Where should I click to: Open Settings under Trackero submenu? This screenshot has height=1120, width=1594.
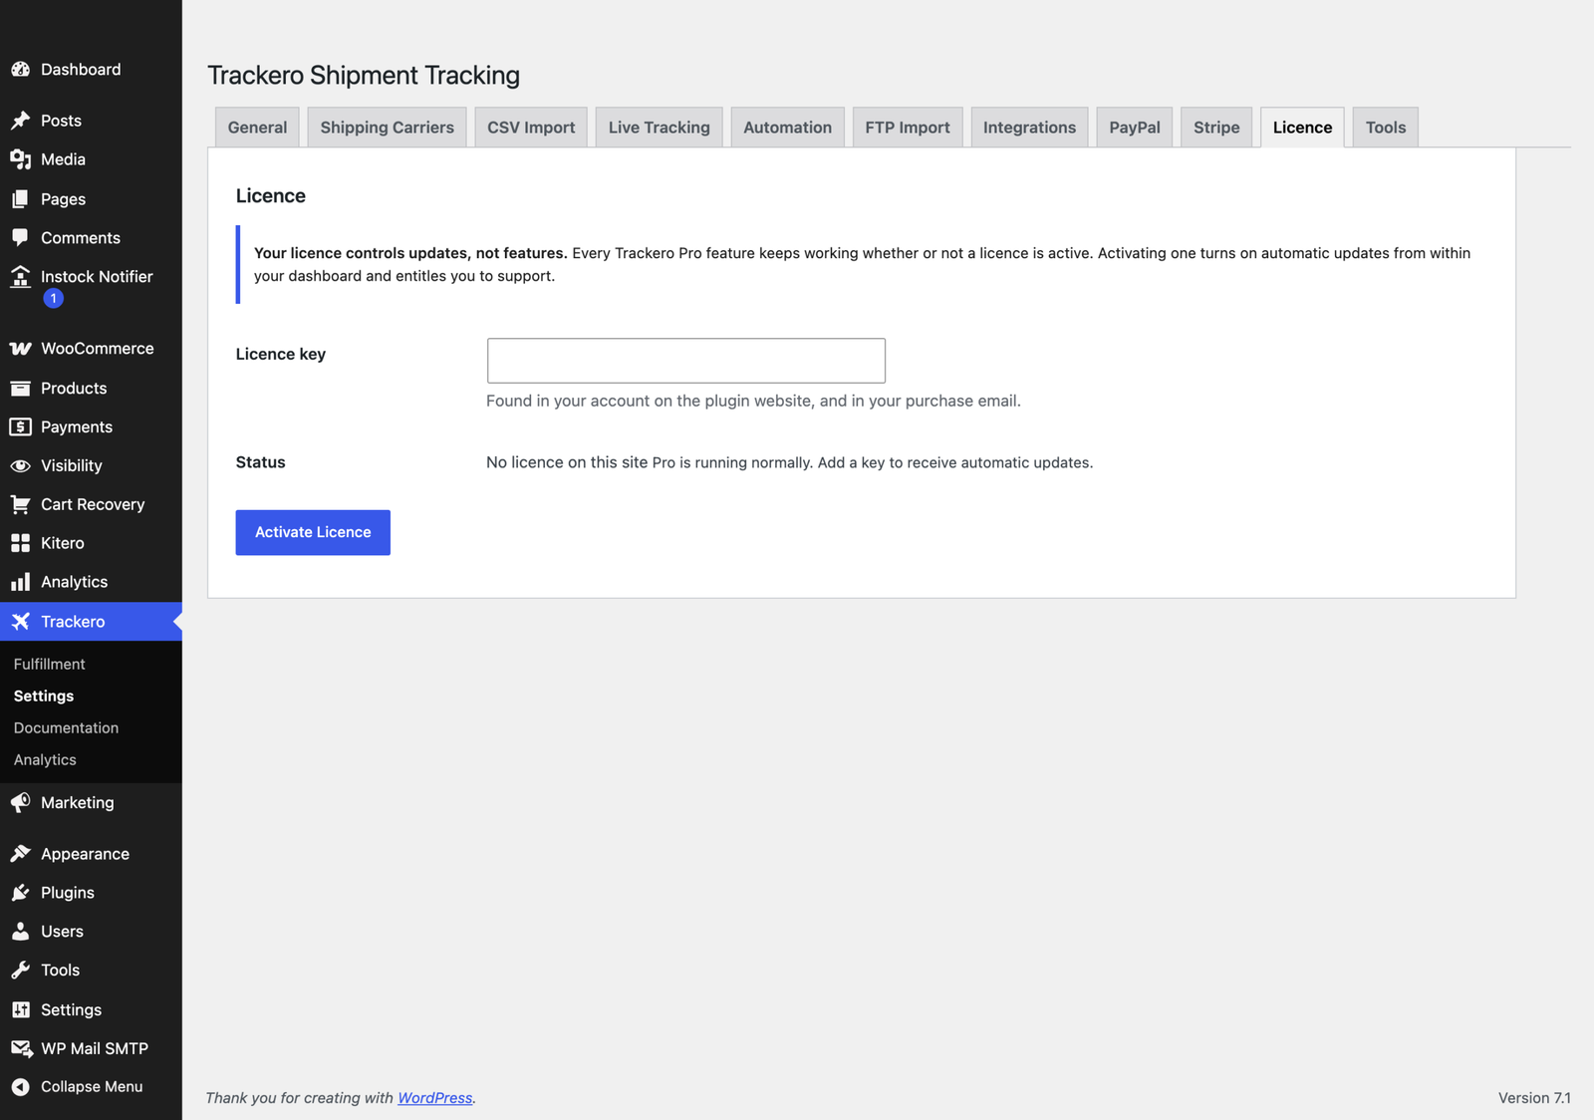click(44, 697)
